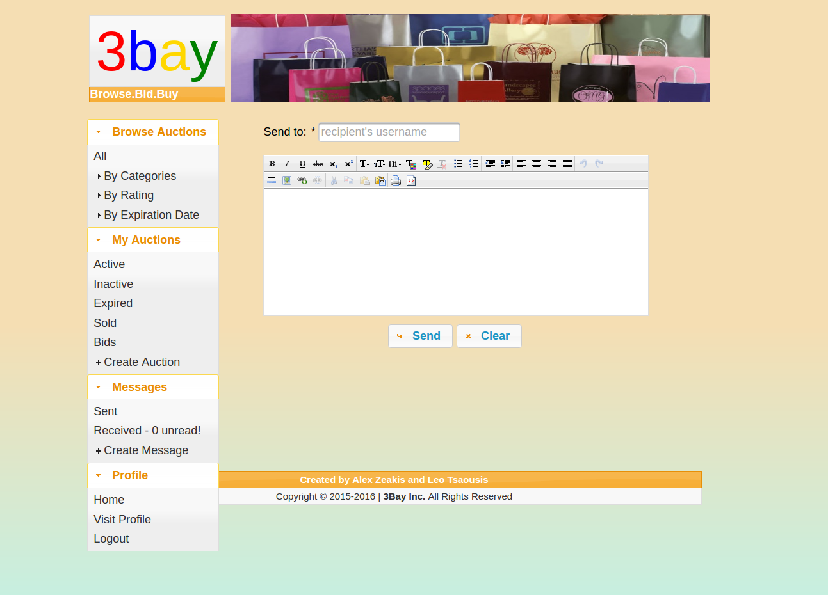
Task: Select Create Auction
Action: click(138, 362)
